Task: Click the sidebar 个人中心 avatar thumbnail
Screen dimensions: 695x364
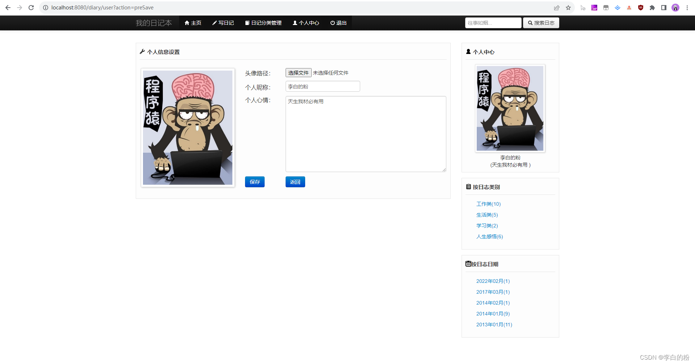Action: (510, 108)
